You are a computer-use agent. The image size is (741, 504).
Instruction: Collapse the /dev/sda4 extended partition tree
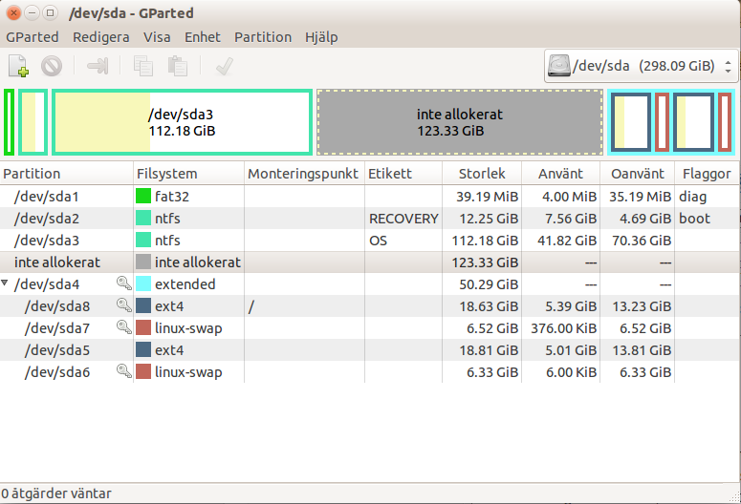[x=5, y=283]
